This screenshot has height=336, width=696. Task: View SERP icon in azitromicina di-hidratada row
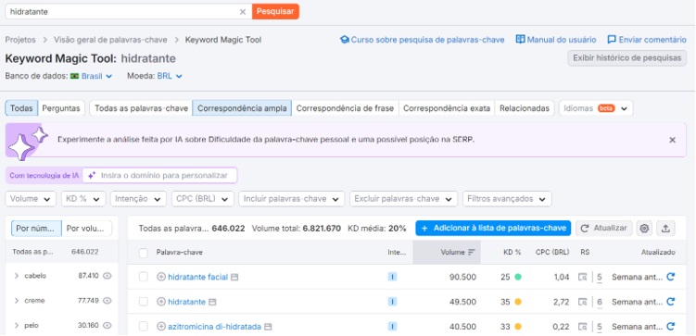pyautogui.click(x=582, y=327)
